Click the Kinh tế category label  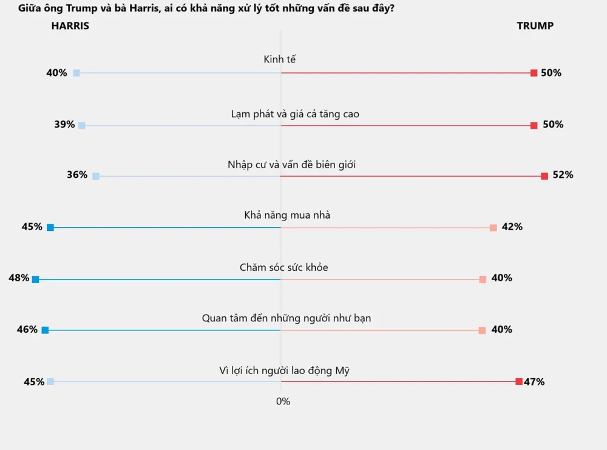279,60
